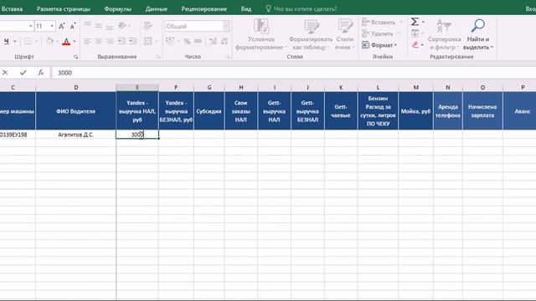Align text to the bottom

[110, 27]
